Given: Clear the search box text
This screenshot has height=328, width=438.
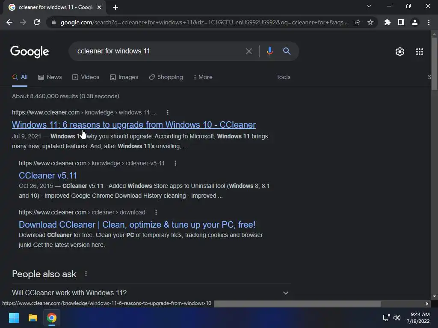Looking at the screenshot, I should coord(249,51).
